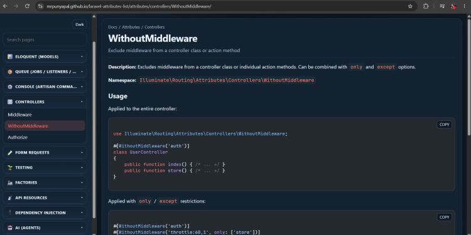Click the Dependency Injection section icon
The width and height of the screenshot is (471, 235).
pos(10,213)
